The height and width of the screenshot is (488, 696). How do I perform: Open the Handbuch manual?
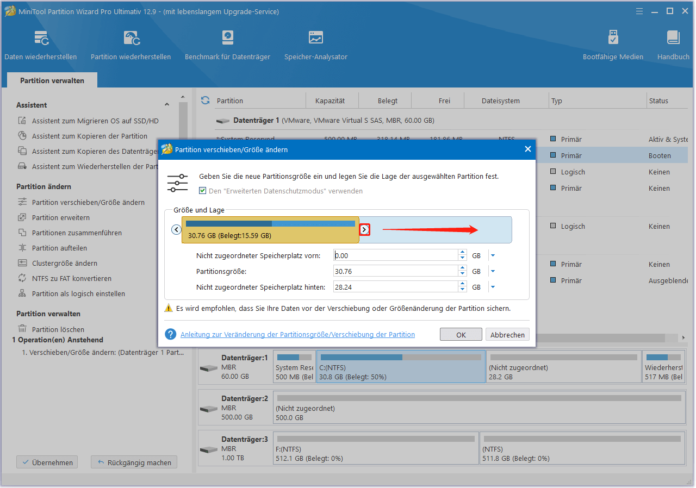(x=673, y=45)
